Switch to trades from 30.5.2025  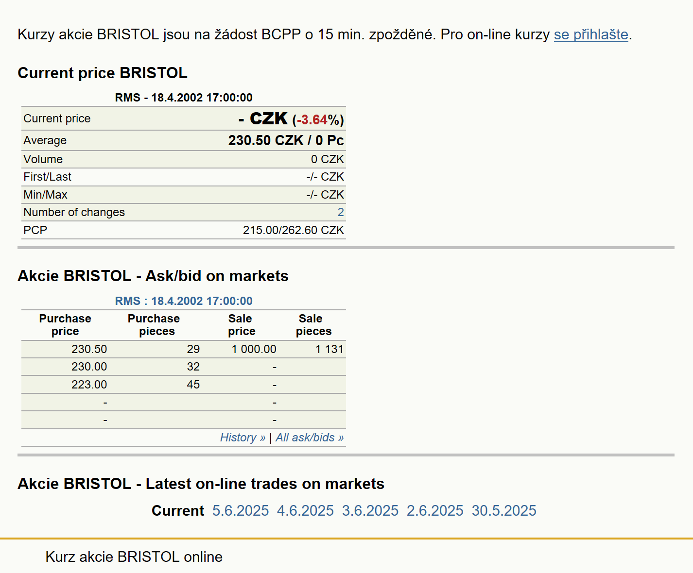pos(504,511)
